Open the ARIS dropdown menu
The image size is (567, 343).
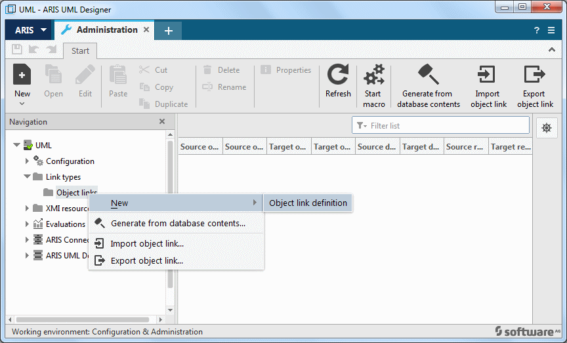30,30
